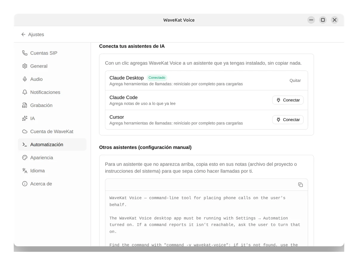Screen dimensions: 358x260
Task: Switch to Idioma settings
Action: click(52, 171)
